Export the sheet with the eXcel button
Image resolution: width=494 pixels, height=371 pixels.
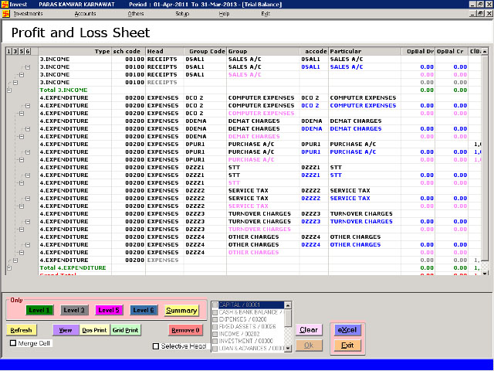pos(347,330)
